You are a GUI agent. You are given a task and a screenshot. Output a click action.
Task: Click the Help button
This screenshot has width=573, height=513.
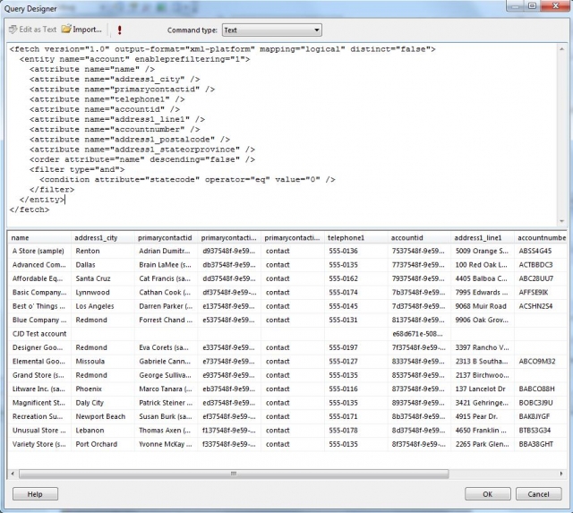[35, 494]
